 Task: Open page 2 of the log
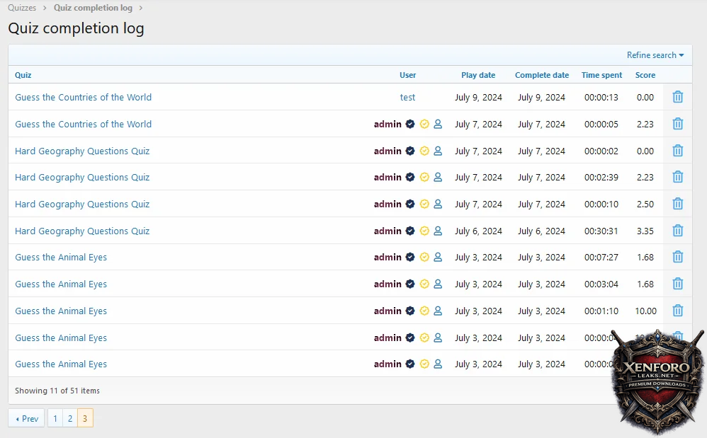70,418
